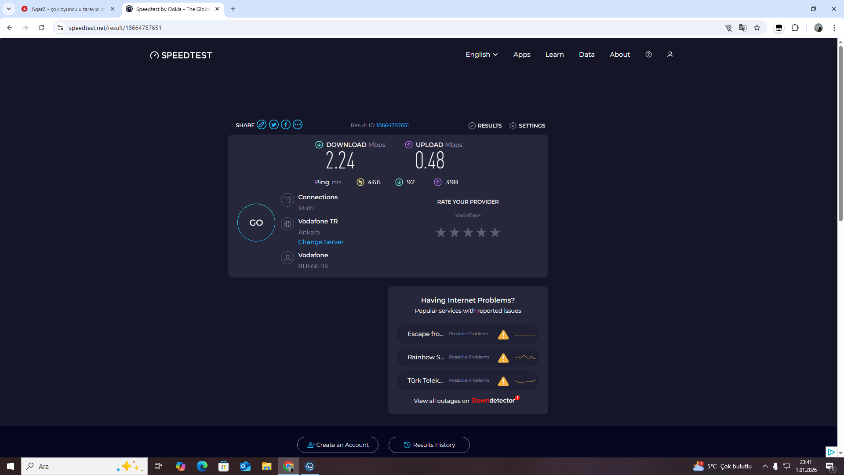
Task: Open the help question mark icon
Action: tap(648, 55)
